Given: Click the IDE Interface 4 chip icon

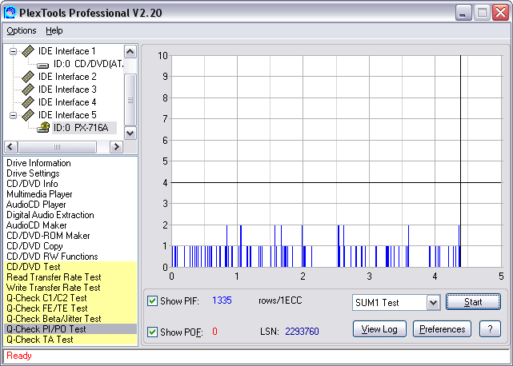Looking at the screenshot, I should tap(28, 102).
